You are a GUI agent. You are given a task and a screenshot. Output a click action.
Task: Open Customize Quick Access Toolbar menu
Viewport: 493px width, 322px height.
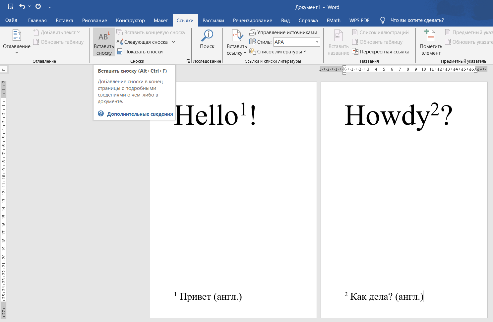[50, 7]
